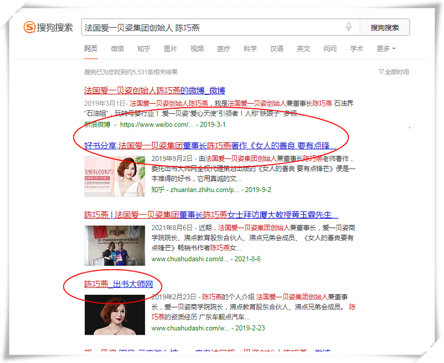Click the book cover thumbnail image
This screenshot has width=444, height=363.
(x=114, y=176)
